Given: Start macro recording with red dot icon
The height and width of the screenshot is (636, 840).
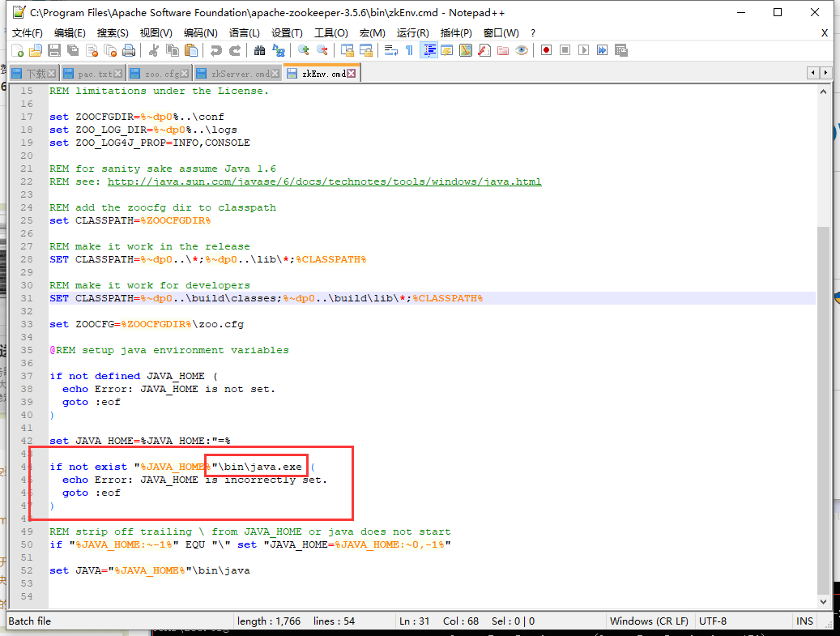Looking at the screenshot, I should pos(547,50).
